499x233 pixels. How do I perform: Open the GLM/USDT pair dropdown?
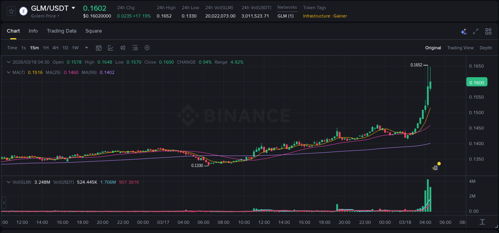(73, 8)
